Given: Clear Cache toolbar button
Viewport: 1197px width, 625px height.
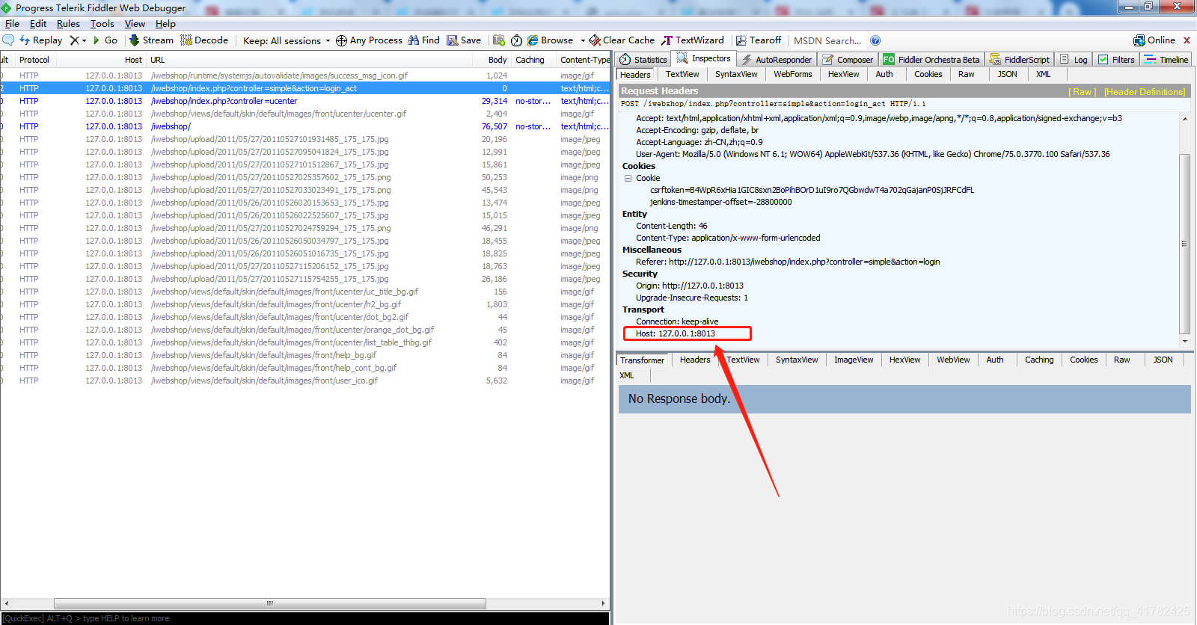Looking at the screenshot, I should point(622,40).
